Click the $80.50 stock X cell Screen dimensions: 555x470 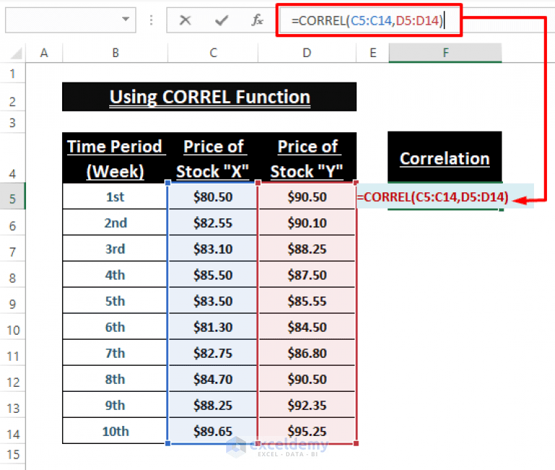coord(212,197)
